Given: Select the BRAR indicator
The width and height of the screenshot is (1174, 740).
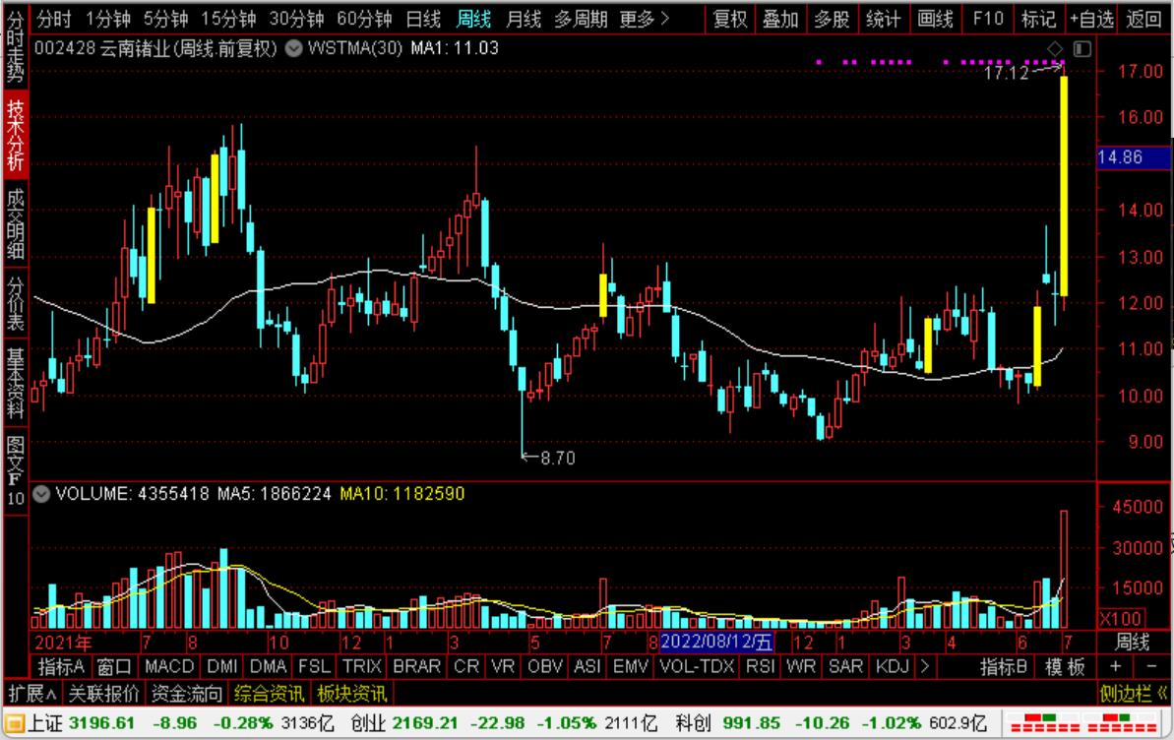Looking at the screenshot, I should 417,666.
